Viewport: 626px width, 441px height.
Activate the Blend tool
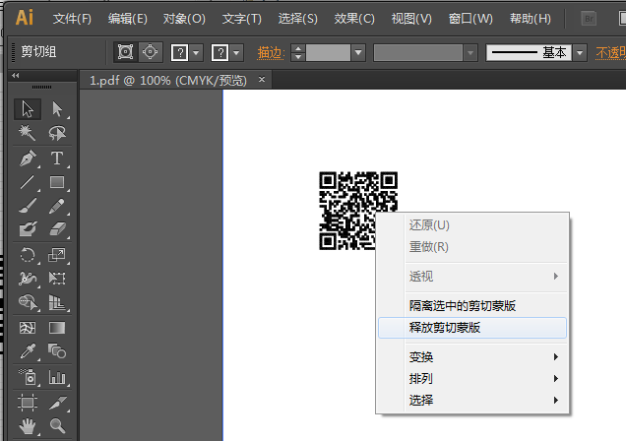point(57,351)
